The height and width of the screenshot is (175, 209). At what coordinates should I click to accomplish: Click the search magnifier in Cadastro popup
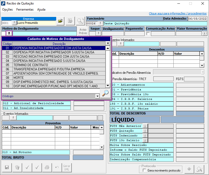[x=105, y=93]
